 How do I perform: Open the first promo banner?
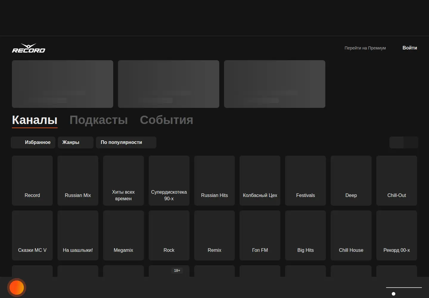pos(63,84)
